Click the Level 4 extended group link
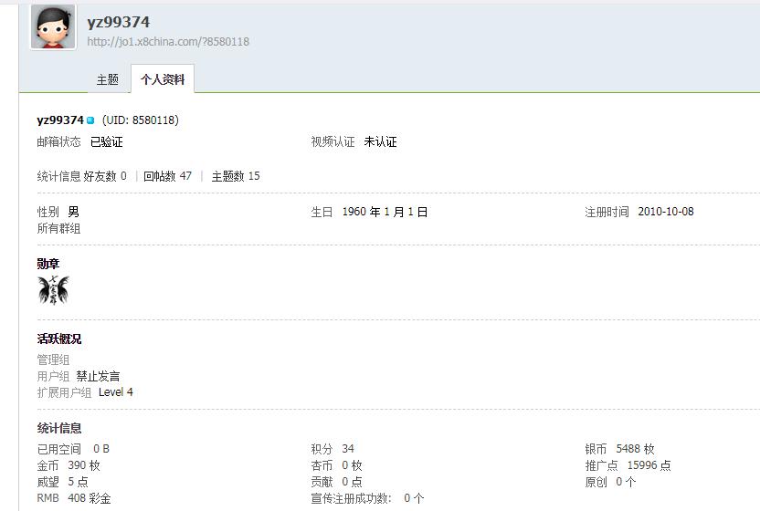Viewport: 760px width, 511px height. click(x=116, y=392)
